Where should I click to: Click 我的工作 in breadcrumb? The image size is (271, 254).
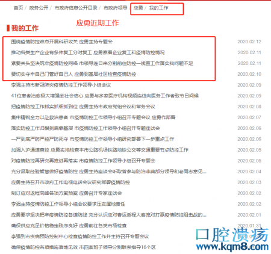click(158, 8)
